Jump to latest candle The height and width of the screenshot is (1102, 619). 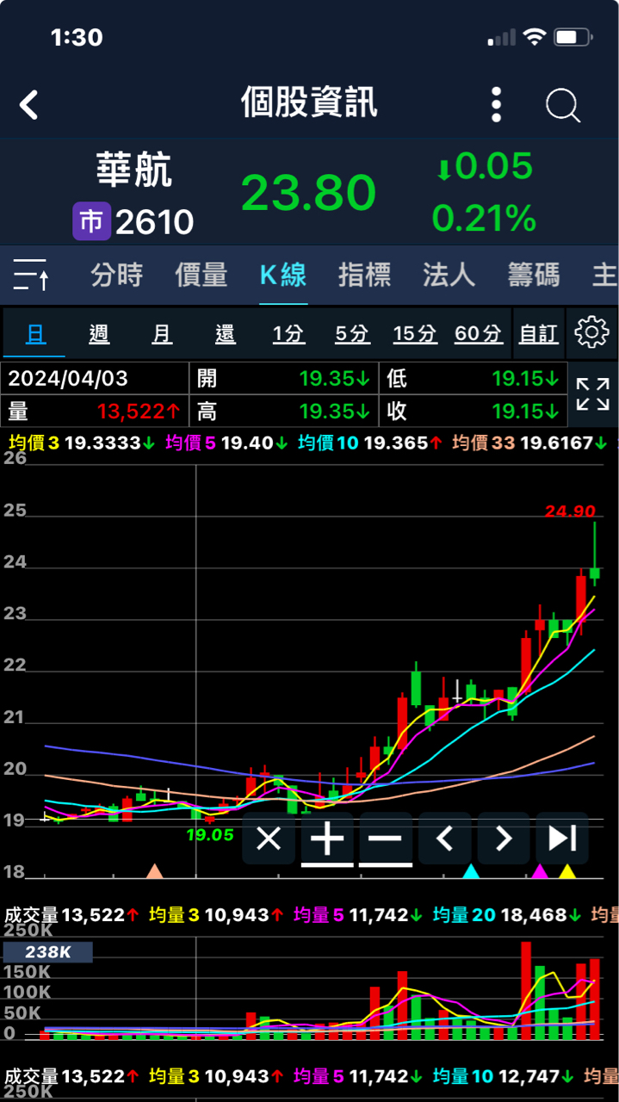pyautogui.click(x=562, y=838)
